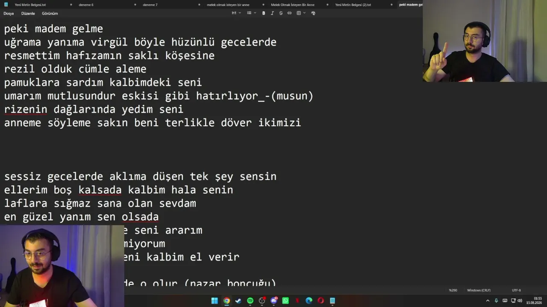The height and width of the screenshot is (307, 547).
Task: Show hidden system tray icons
Action: [x=488, y=301]
